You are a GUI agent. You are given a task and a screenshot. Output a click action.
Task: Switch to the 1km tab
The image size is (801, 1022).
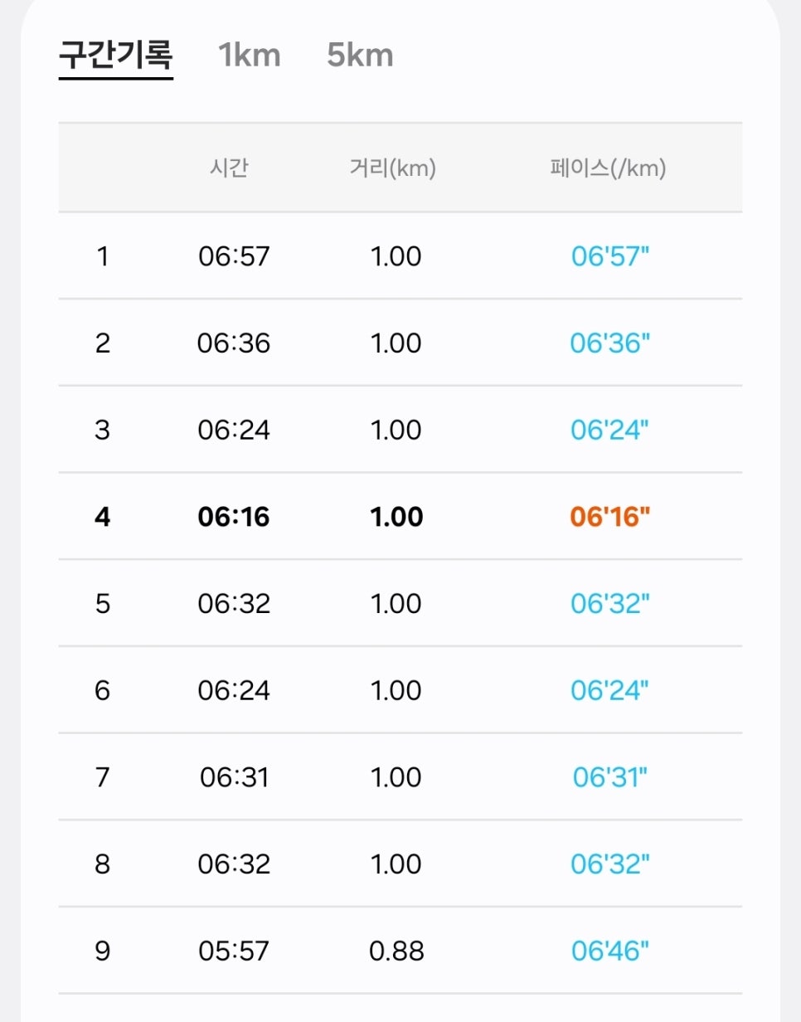[250, 56]
